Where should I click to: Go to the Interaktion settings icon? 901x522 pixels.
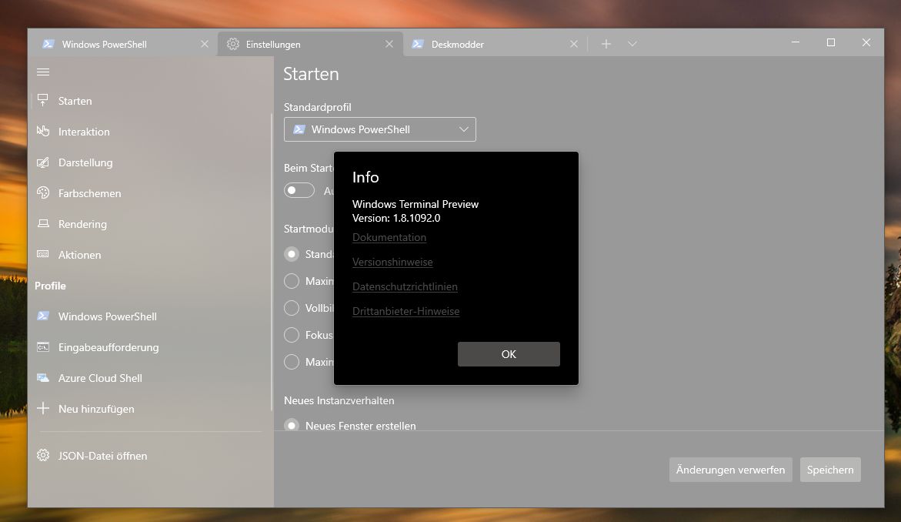click(43, 131)
